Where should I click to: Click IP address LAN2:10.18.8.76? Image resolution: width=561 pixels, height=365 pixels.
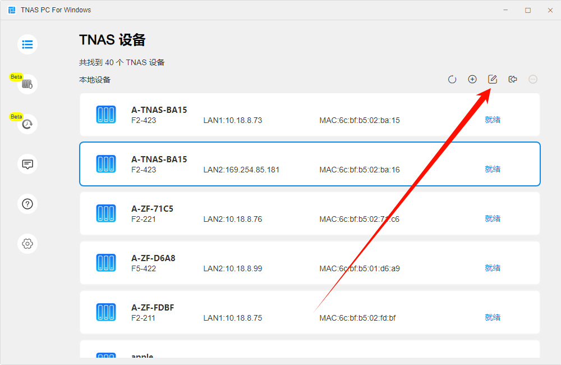pyautogui.click(x=233, y=219)
